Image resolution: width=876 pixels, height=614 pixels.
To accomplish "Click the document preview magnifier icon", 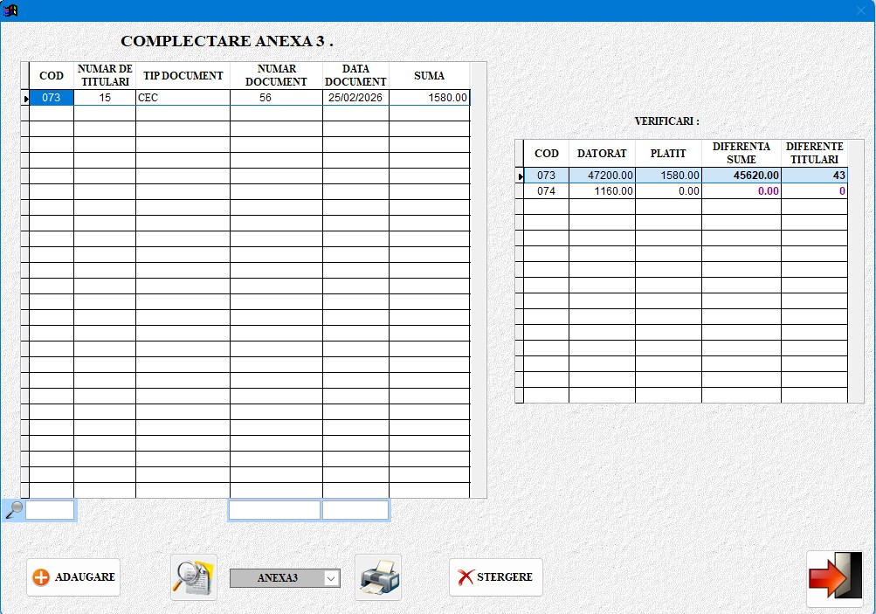I will (x=193, y=576).
